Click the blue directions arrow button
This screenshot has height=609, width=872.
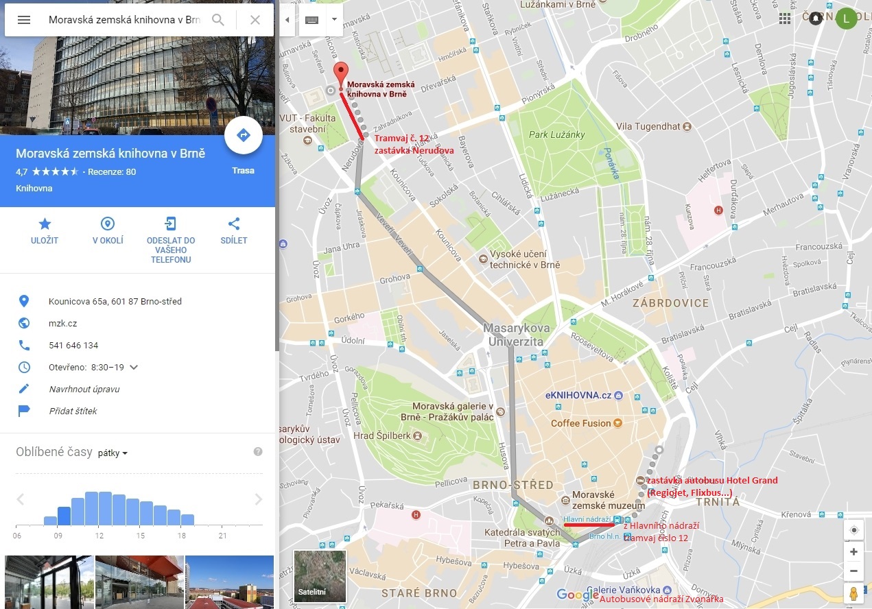click(x=244, y=135)
